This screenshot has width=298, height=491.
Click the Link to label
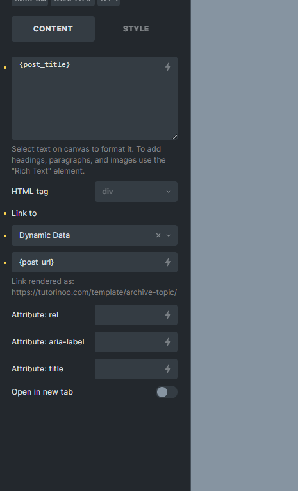[x=24, y=213]
